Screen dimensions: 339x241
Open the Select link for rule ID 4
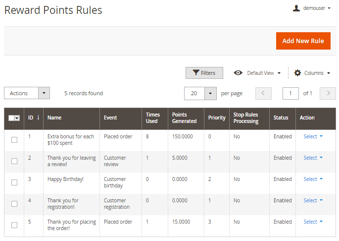[313, 200]
